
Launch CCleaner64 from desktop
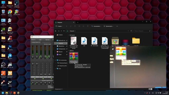[10, 39]
